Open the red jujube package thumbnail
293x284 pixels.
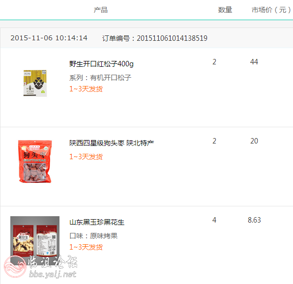coord(35,161)
